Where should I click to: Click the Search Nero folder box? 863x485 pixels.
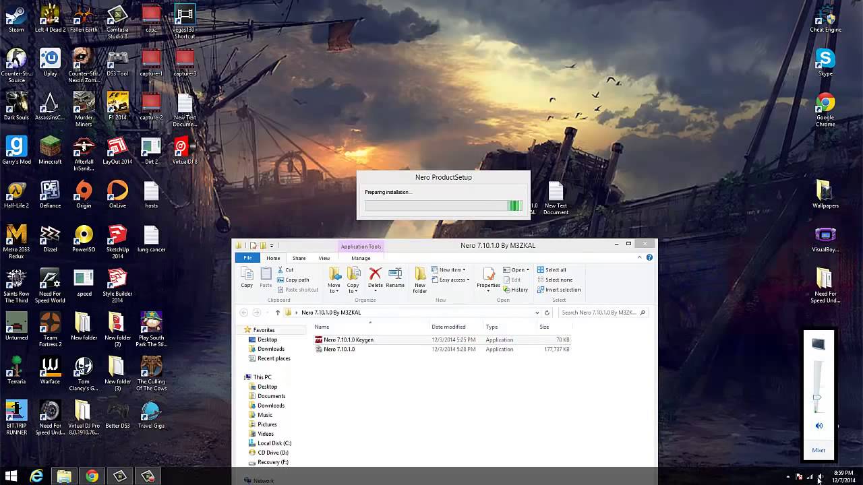click(603, 313)
